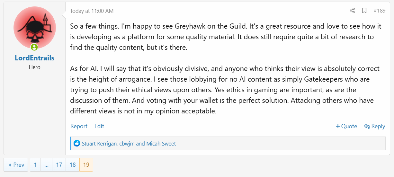The image size is (394, 177).
Task: Click the Today at 11:00 AM timestamp
Action: click(92, 11)
